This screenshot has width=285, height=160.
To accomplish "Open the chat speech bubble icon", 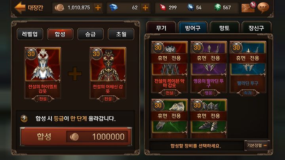I will [263, 8].
